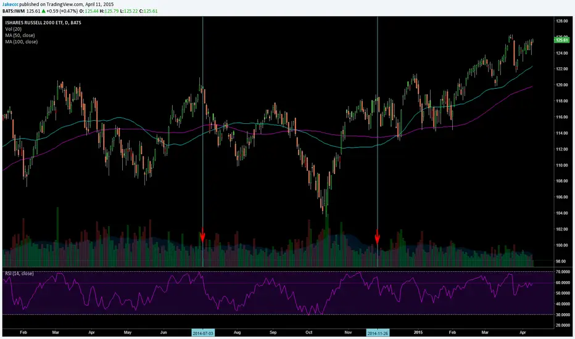Click the 108.00 price axis label
This screenshot has height=339, width=575.
[562, 181]
